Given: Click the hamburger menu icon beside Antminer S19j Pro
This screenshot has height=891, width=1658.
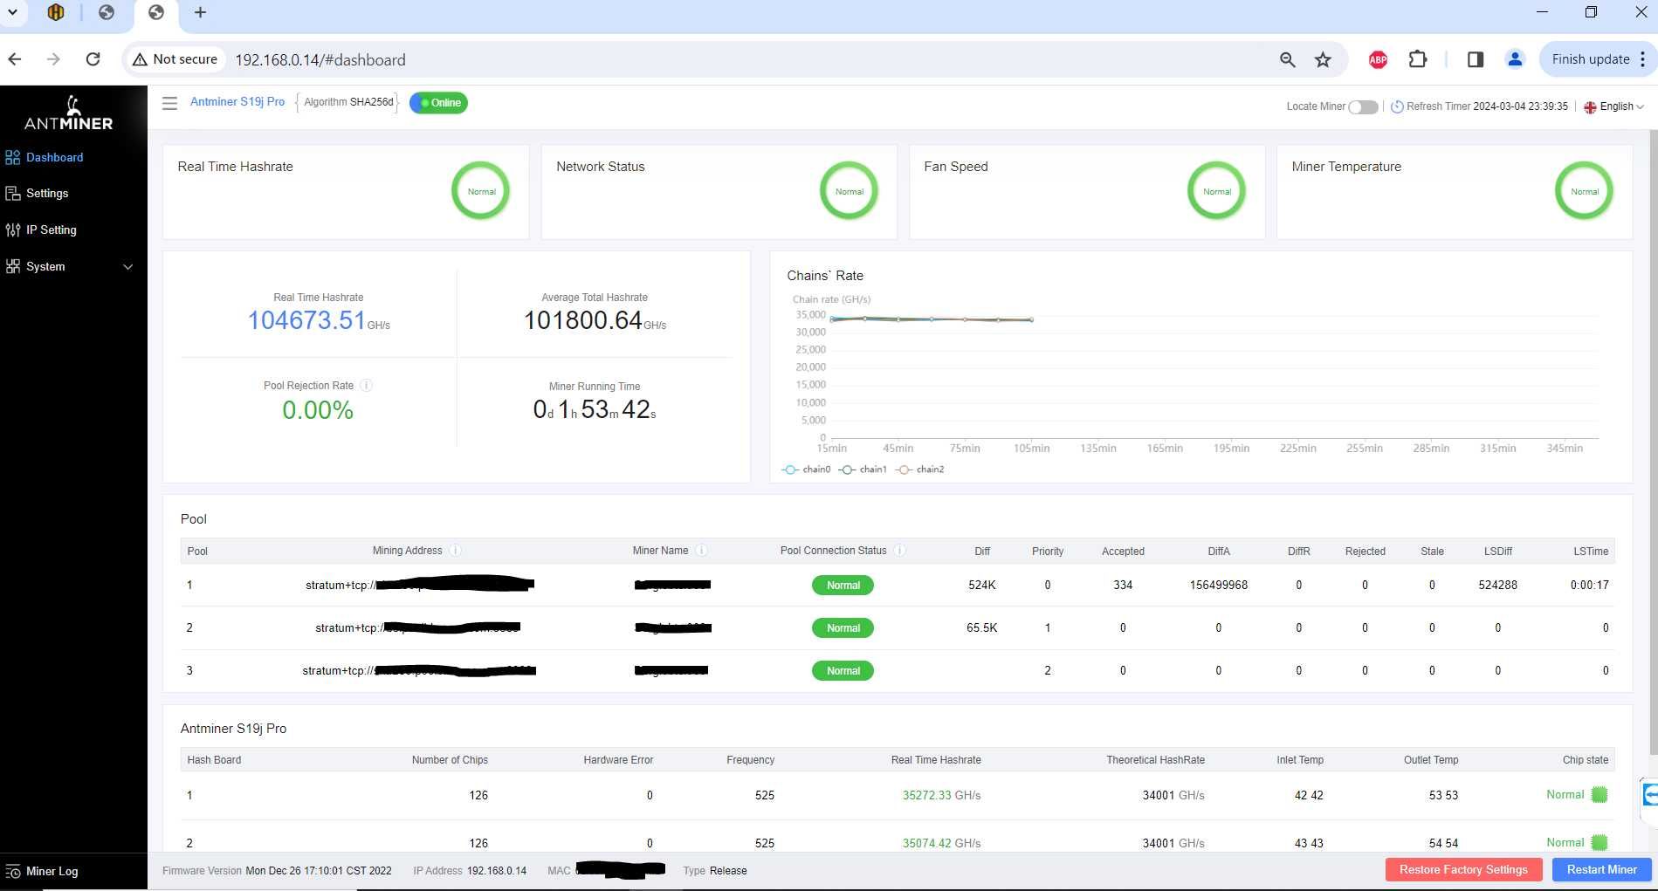Looking at the screenshot, I should coord(170,103).
